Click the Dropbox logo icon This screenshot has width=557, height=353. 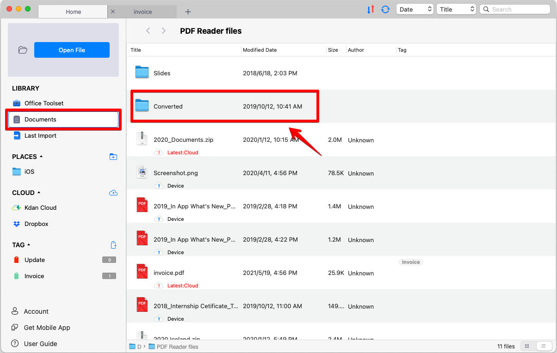click(x=17, y=224)
